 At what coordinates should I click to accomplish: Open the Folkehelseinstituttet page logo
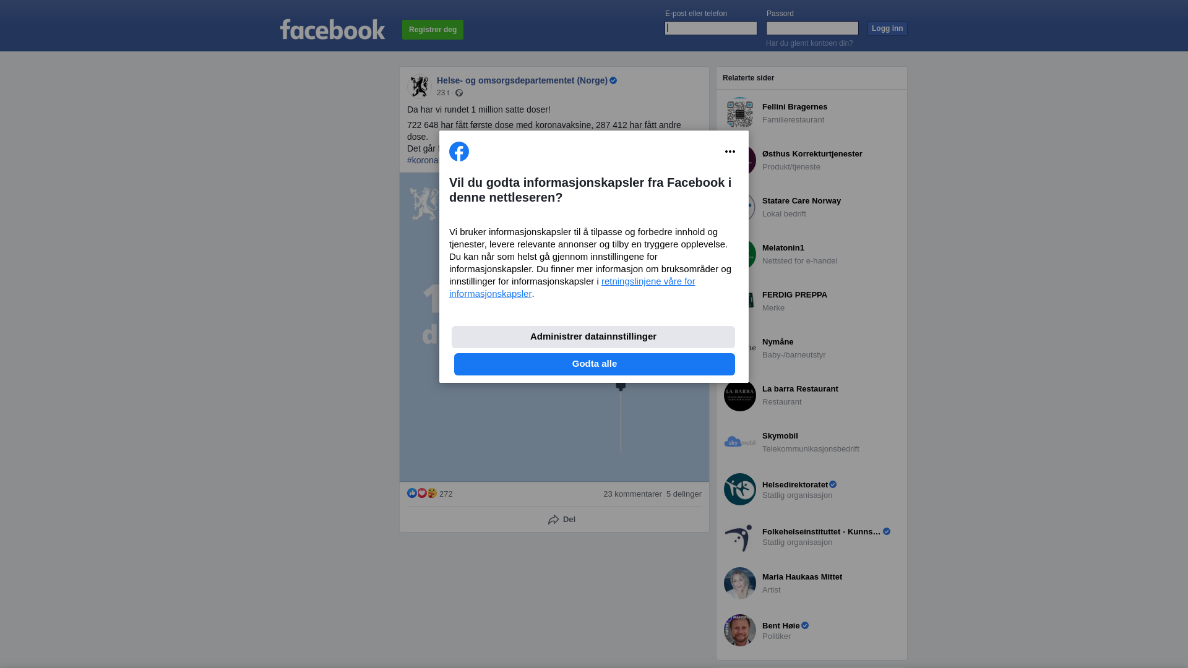tap(740, 536)
